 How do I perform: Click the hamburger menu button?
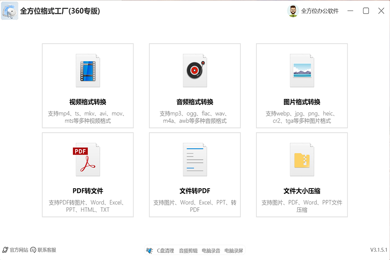[350, 11]
